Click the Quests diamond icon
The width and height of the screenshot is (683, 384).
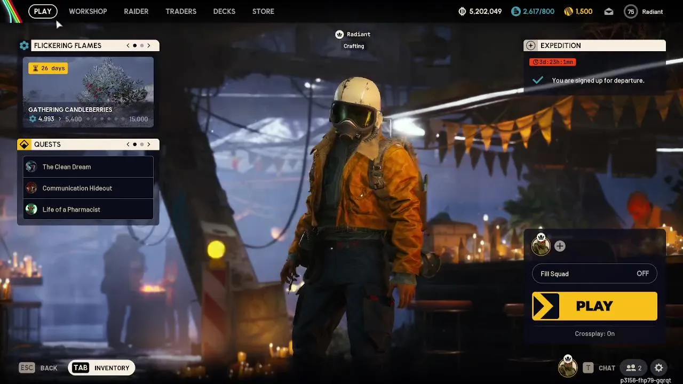point(24,144)
